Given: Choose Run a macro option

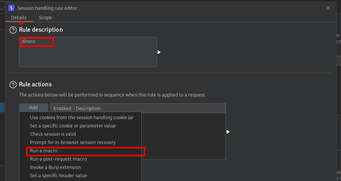Looking at the screenshot, I should [44, 151].
